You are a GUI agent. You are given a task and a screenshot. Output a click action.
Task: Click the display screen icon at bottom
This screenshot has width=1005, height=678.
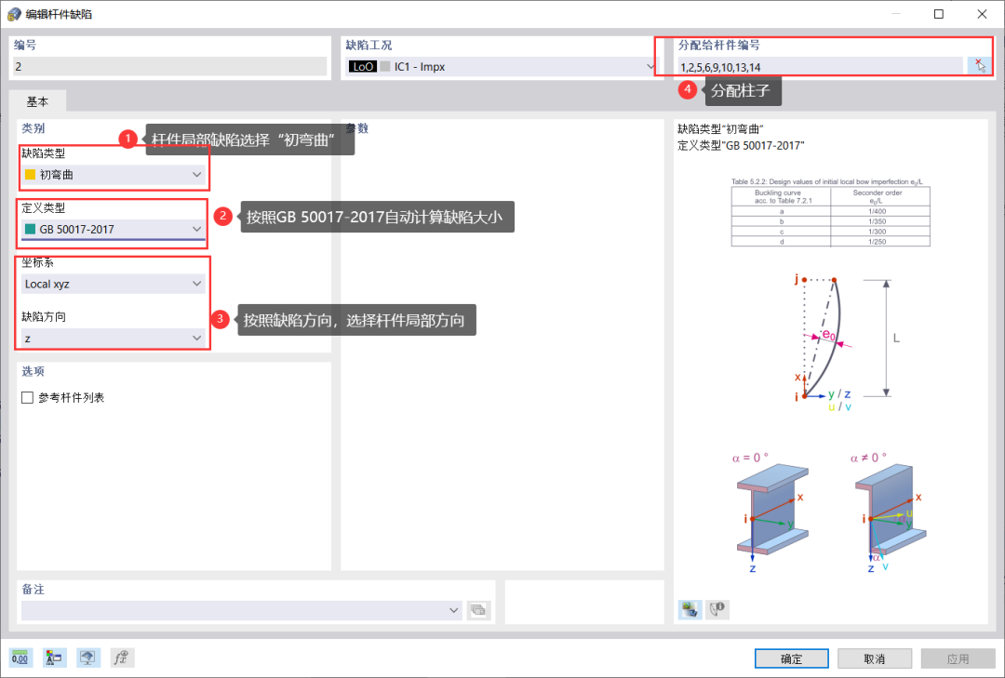[87, 658]
